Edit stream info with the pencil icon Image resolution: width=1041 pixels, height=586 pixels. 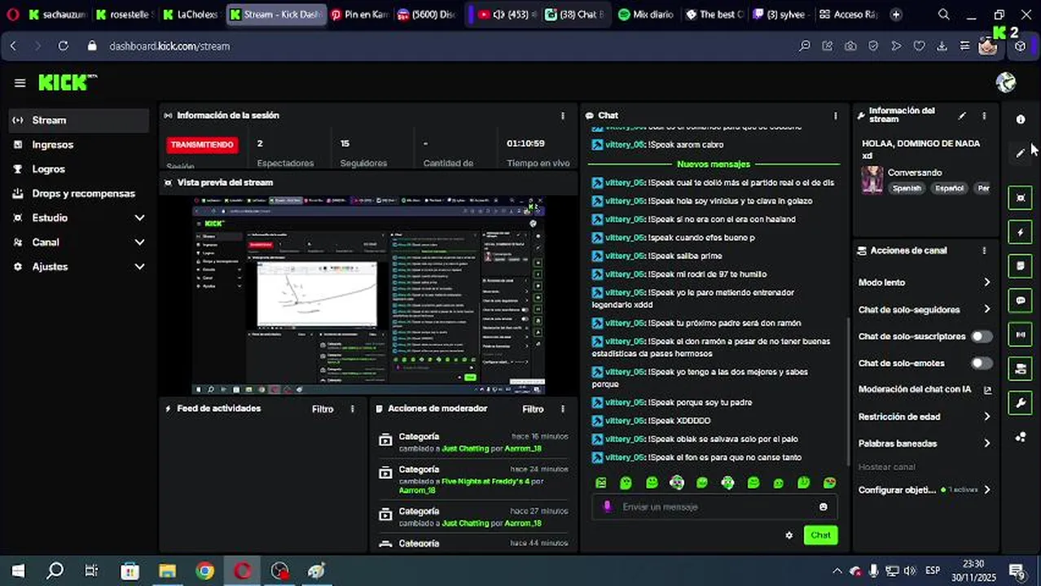tap(962, 116)
